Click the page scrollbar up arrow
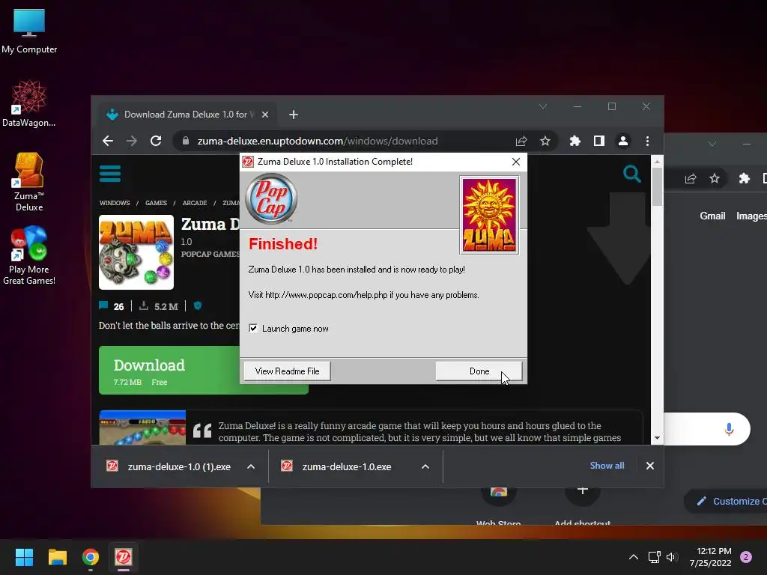 point(658,161)
